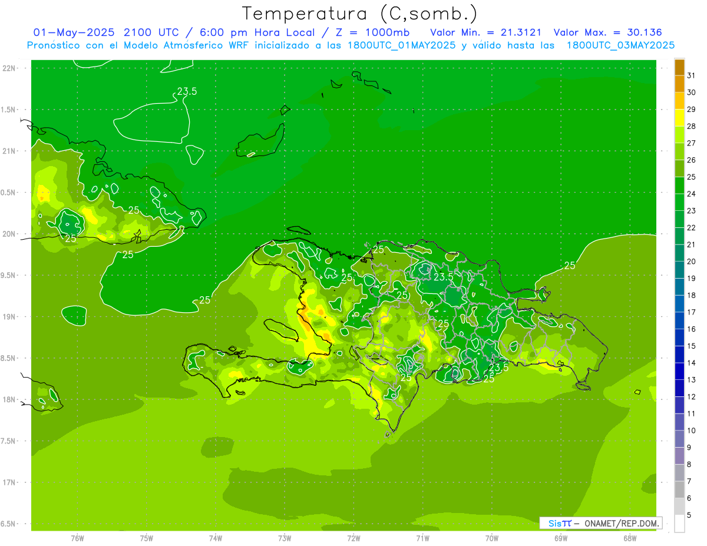Select the "Z = 1000mb" level text
This screenshot has height=546, width=707.
[x=372, y=32]
